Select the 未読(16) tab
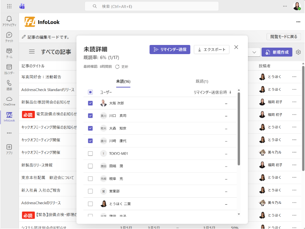The height and width of the screenshot is (229, 305). [123, 82]
